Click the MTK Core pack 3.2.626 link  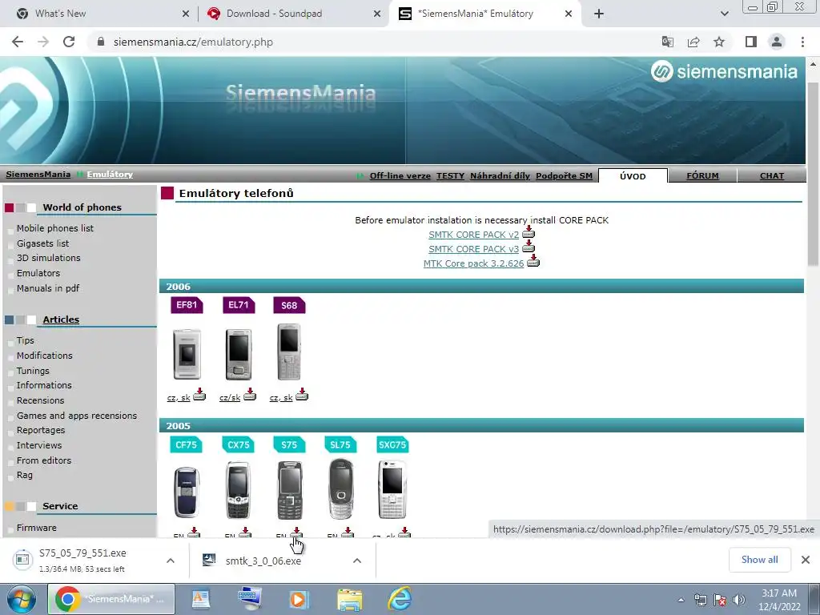pos(473,263)
